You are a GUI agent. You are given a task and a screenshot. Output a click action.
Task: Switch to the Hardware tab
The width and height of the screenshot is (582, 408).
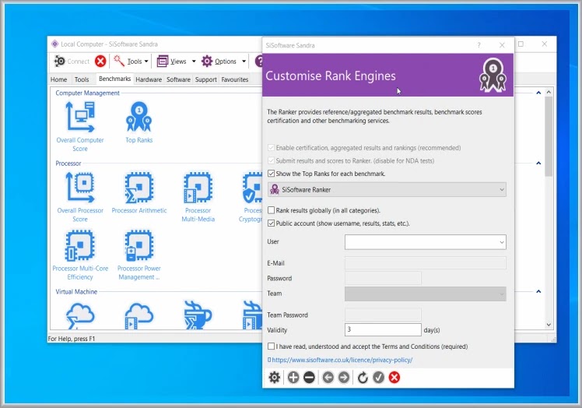149,79
